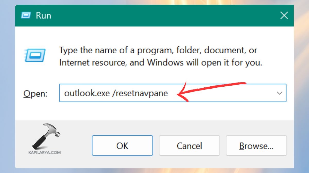Click the chevron at the right of the input

click(280, 93)
